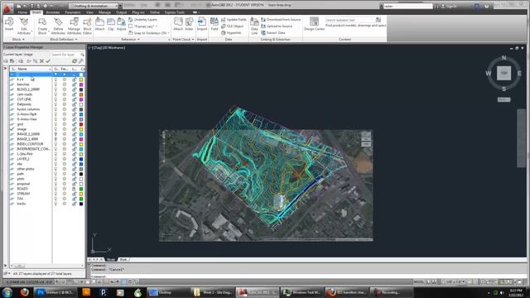Toggle on/off bulb for the benches layer

tap(55, 84)
